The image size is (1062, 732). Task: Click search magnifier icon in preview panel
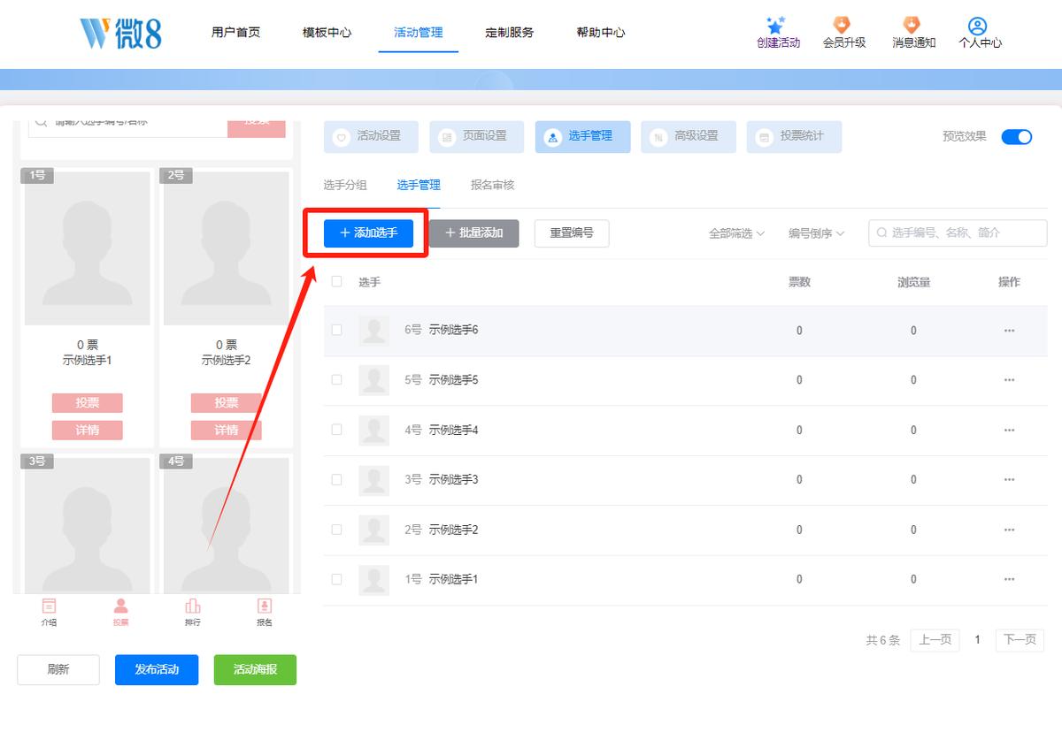click(x=42, y=121)
